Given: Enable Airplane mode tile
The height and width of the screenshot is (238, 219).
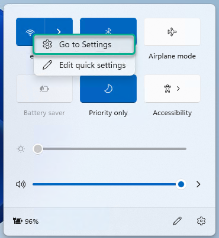Looking at the screenshot, I should [172, 32].
